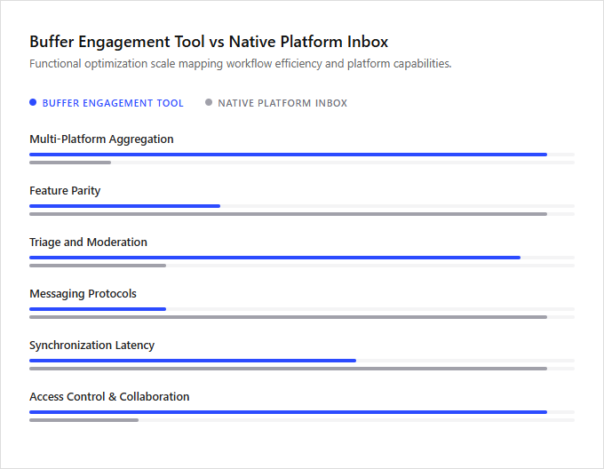The height and width of the screenshot is (469, 604).
Task: Click the blue bar under Multi-Platform Aggregation
Action: (288, 155)
